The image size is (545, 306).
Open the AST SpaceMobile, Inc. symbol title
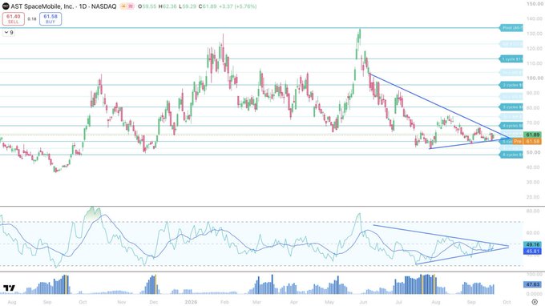point(63,6)
